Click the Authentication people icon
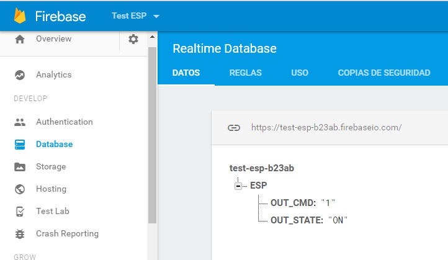Viewport: 448px width, 260px height. coord(20,122)
